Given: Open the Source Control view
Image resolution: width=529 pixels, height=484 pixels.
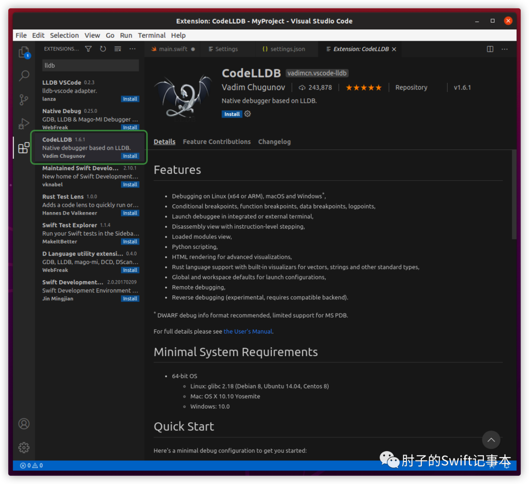Looking at the screenshot, I should coord(24,99).
